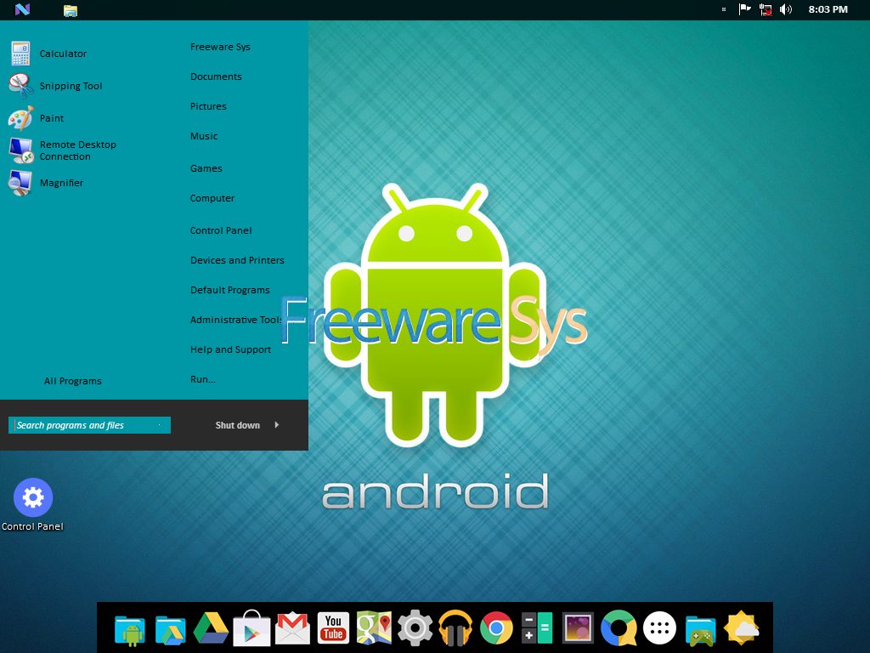Show the 8:03 PM clock
Image resolution: width=870 pixels, height=653 pixels.
point(828,9)
